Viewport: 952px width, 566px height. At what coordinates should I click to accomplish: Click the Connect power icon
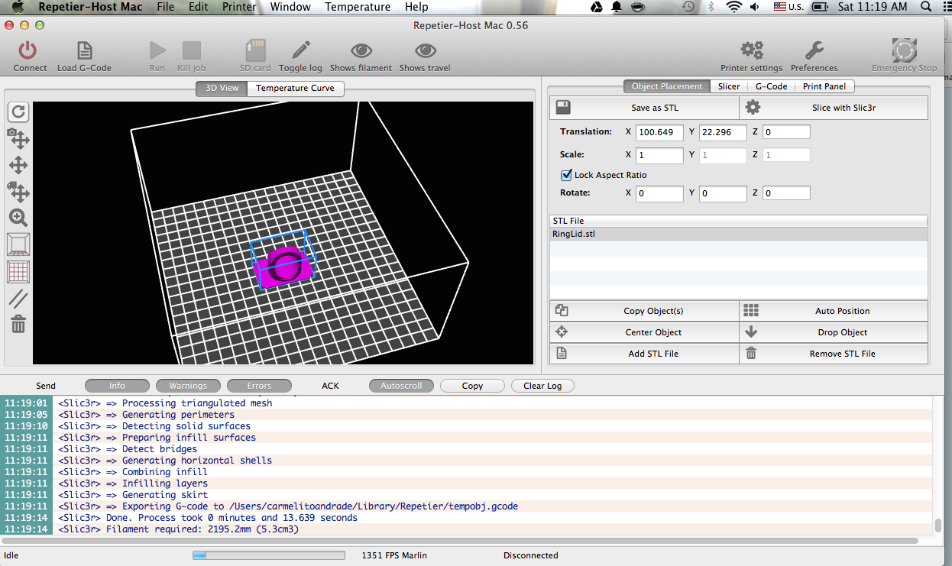[x=28, y=50]
